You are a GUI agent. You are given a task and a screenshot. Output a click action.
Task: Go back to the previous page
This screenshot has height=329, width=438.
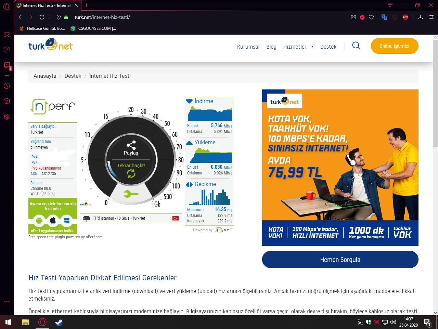pyautogui.click(x=20, y=17)
